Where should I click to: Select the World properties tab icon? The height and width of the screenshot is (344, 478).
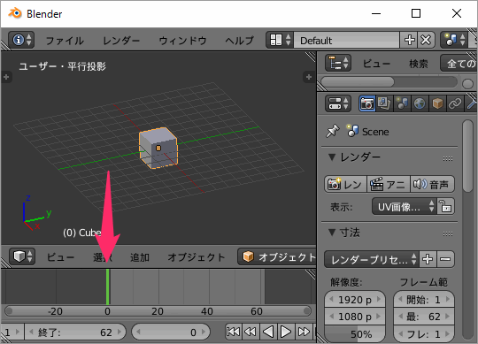tap(420, 103)
